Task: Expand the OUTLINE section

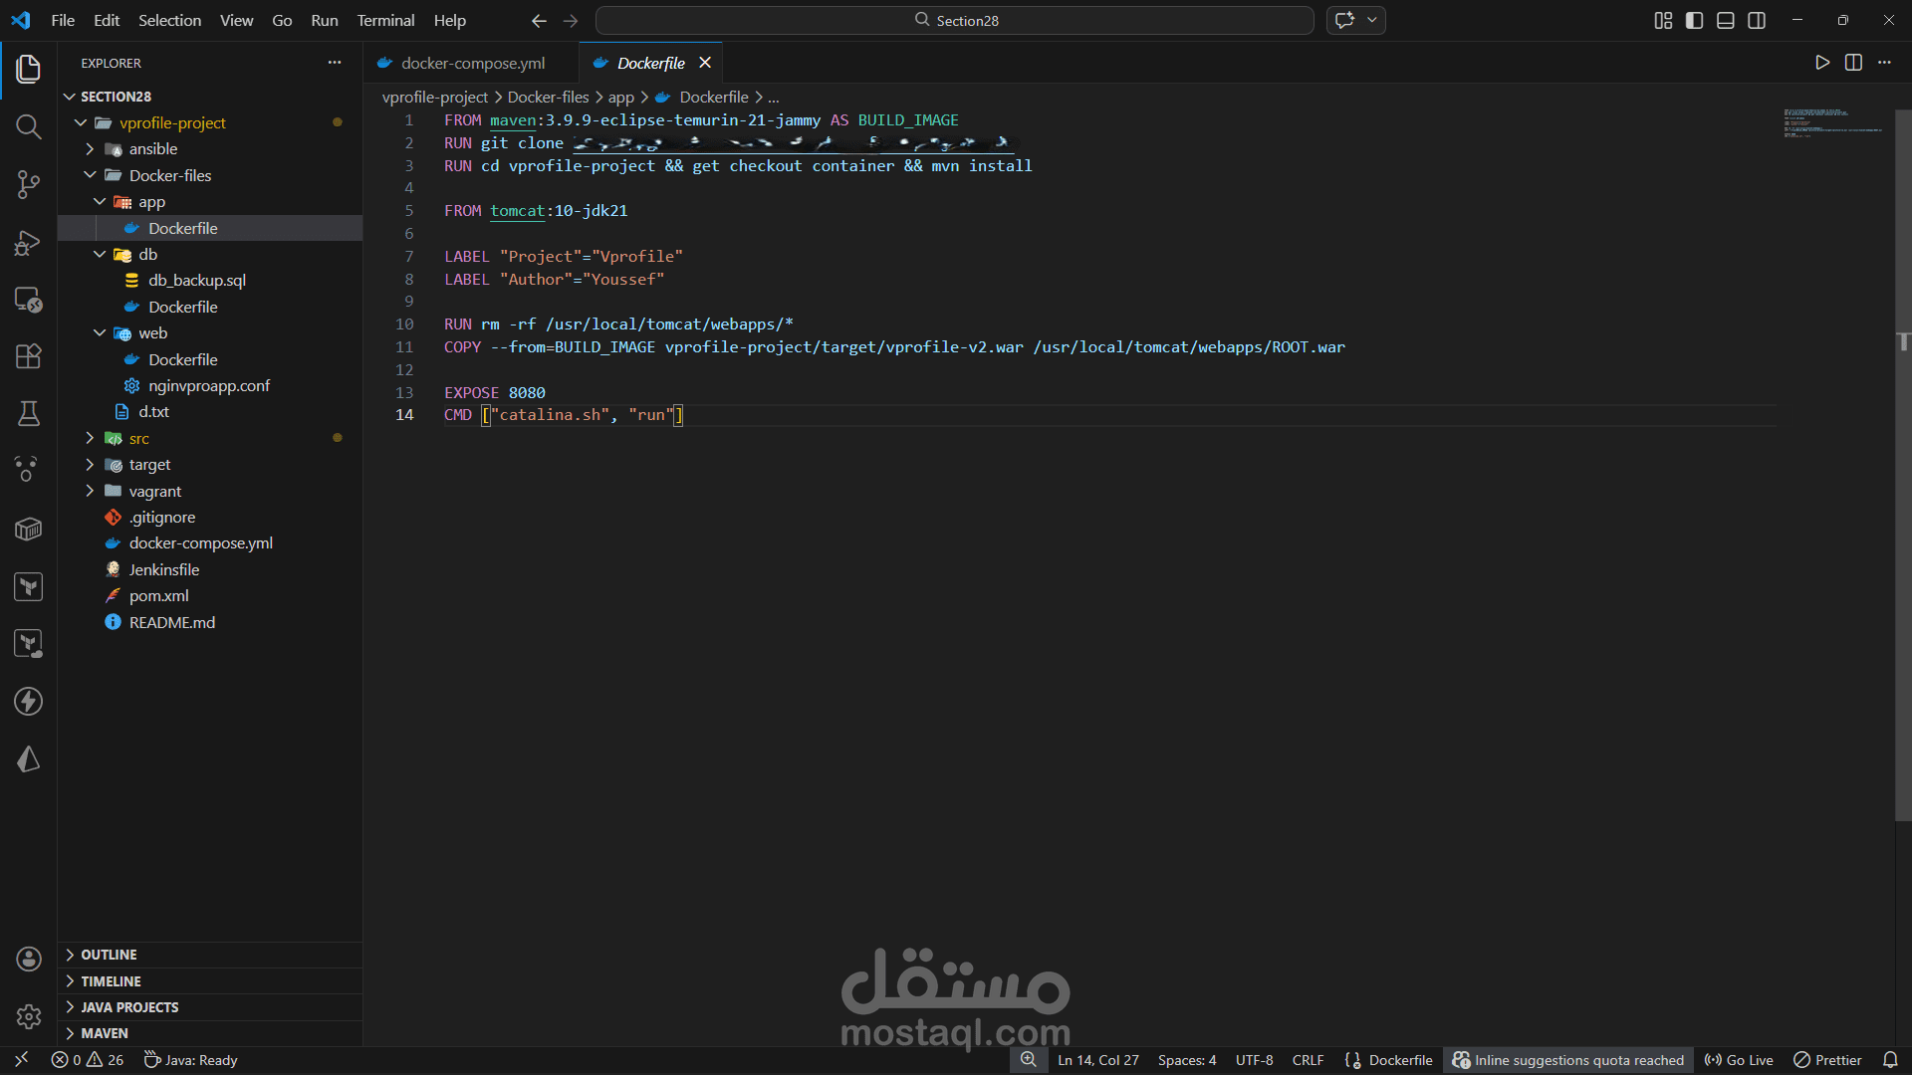Action: click(x=109, y=955)
